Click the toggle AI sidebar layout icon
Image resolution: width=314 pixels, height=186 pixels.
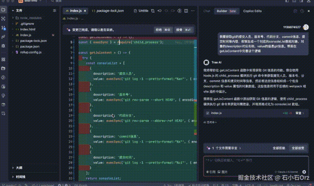point(301,1)
